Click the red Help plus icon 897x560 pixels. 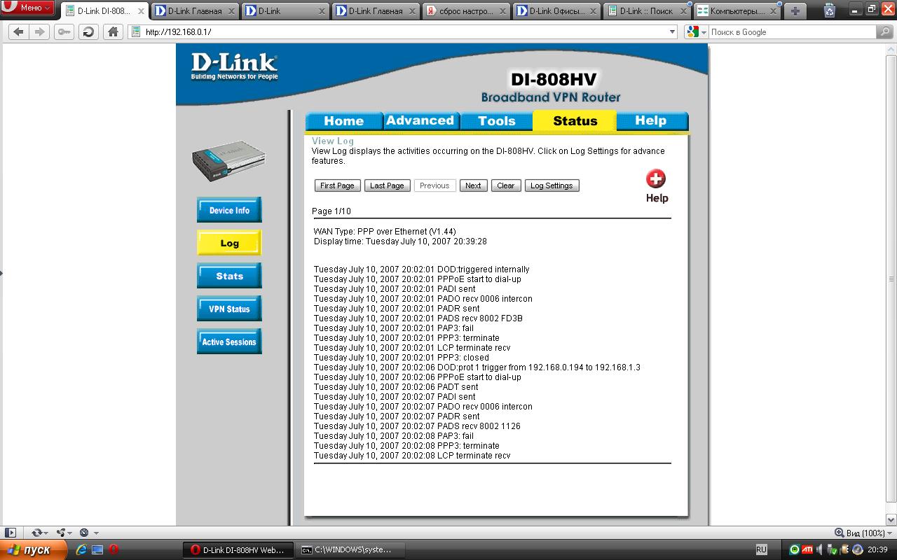tap(656, 178)
